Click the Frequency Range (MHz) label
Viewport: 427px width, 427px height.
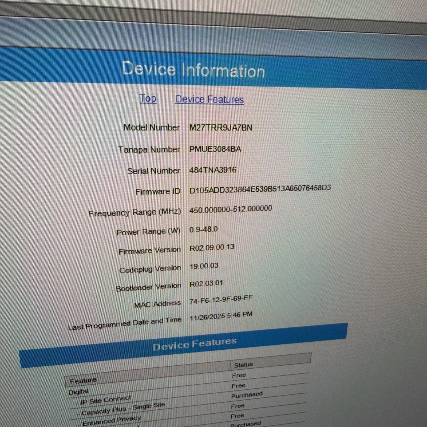point(135,213)
